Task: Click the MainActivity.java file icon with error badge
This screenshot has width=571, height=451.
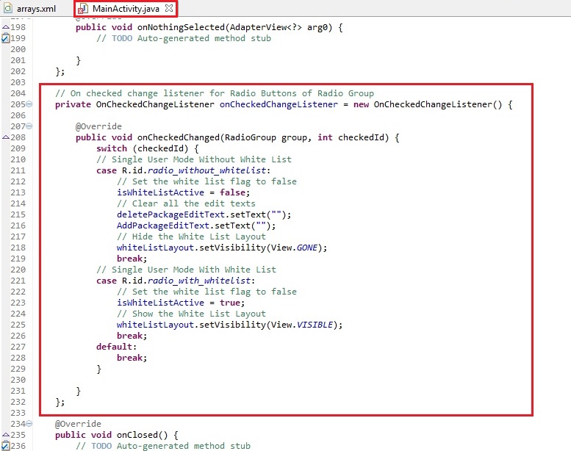Action: 83,9
